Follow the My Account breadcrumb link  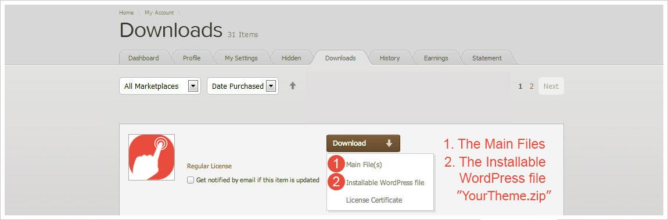(x=159, y=13)
